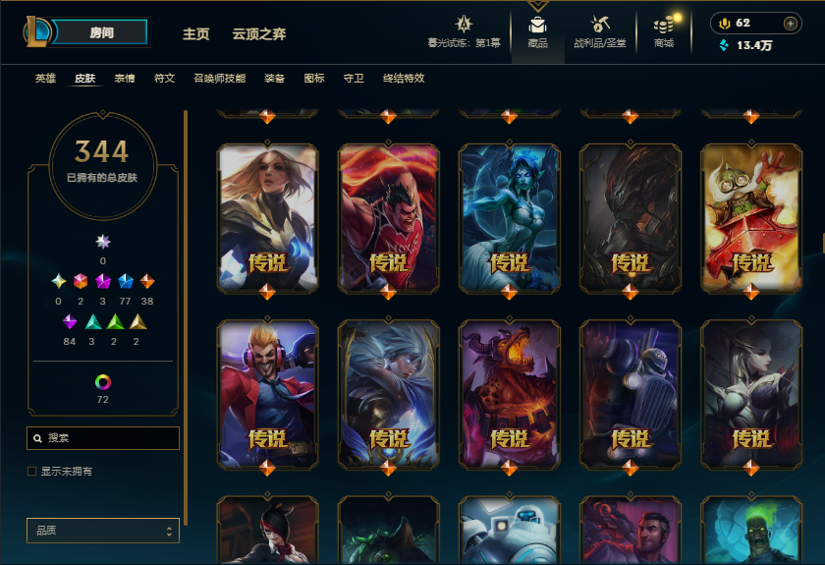Click the 搜索 search input field
825x565 pixels.
[x=103, y=438]
